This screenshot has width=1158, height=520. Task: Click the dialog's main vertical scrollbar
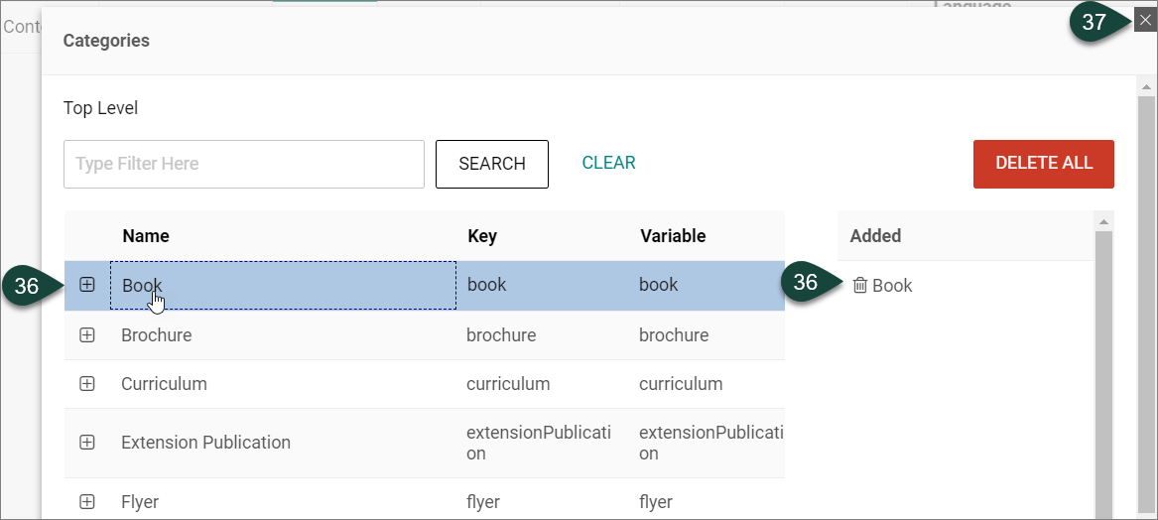tap(1146, 298)
